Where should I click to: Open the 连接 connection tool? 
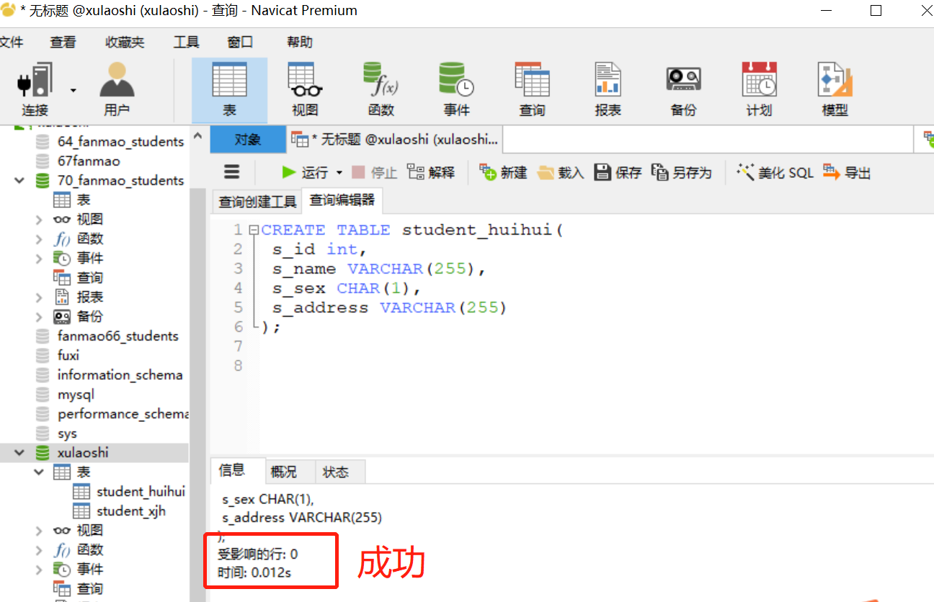pos(35,89)
